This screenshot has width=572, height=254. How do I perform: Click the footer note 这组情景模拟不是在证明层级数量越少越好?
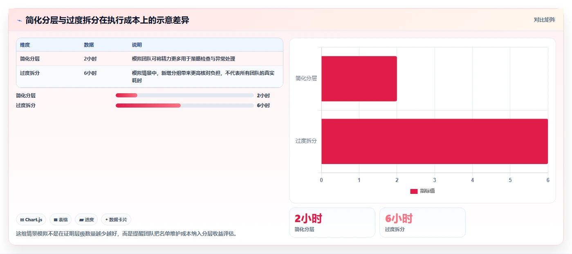[126, 234]
